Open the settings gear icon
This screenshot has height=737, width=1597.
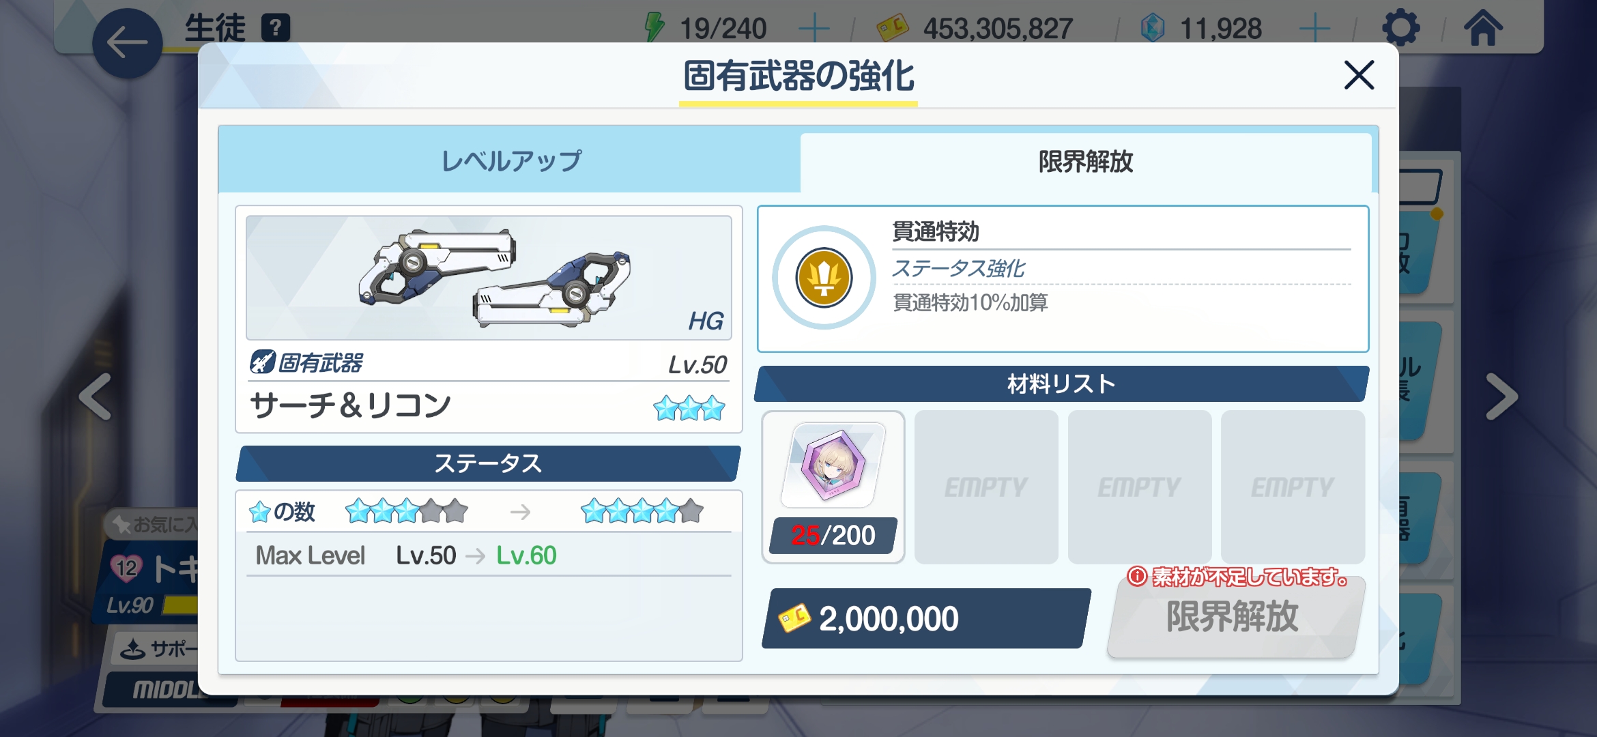point(1401,28)
